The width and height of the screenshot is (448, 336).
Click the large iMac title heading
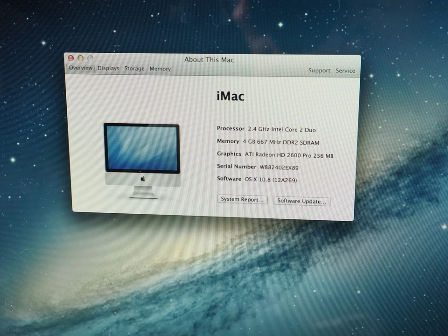(x=230, y=96)
